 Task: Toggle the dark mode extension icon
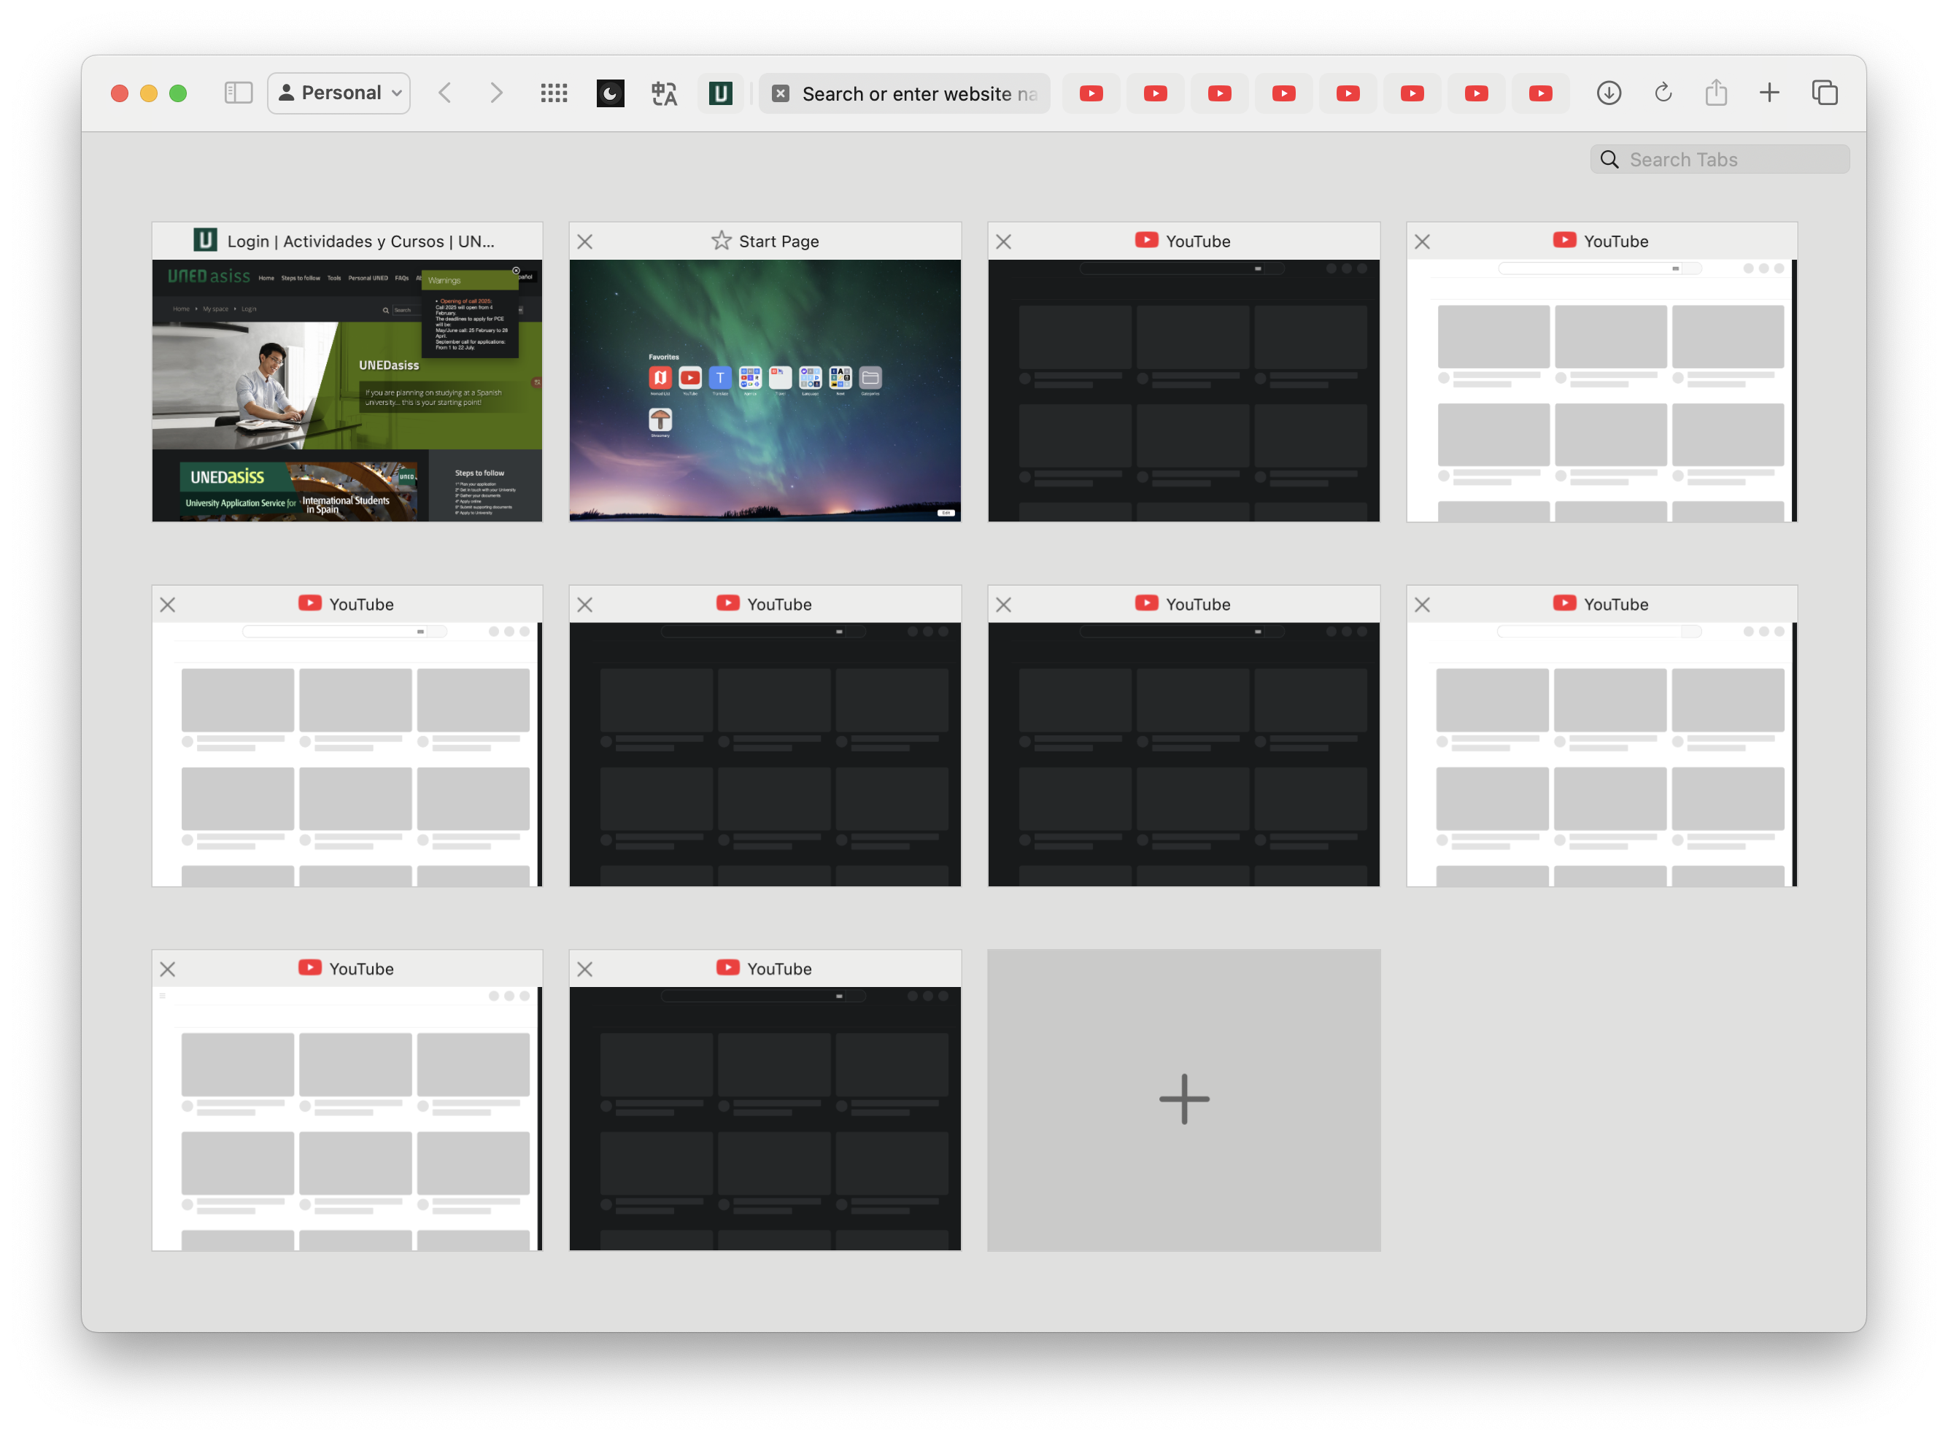pos(610,93)
